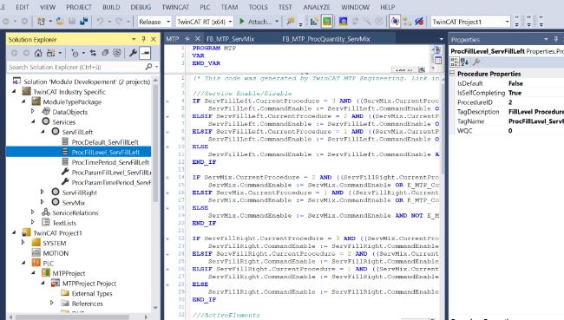This screenshot has height=320, width=564.
Task: Click the Pending Changes Filter clock icon
Action: click(x=75, y=53)
